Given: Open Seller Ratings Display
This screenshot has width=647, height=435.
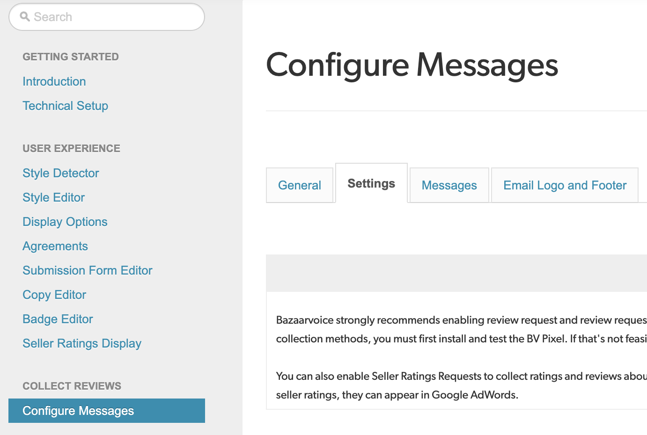Looking at the screenshot, I should 82,343.
